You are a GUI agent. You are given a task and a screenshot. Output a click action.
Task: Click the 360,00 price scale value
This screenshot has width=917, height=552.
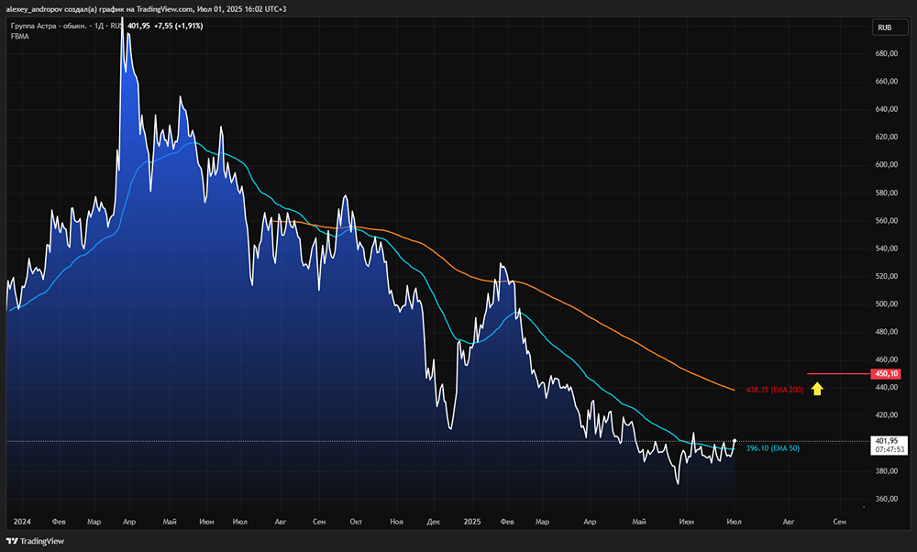pos(887,499)
